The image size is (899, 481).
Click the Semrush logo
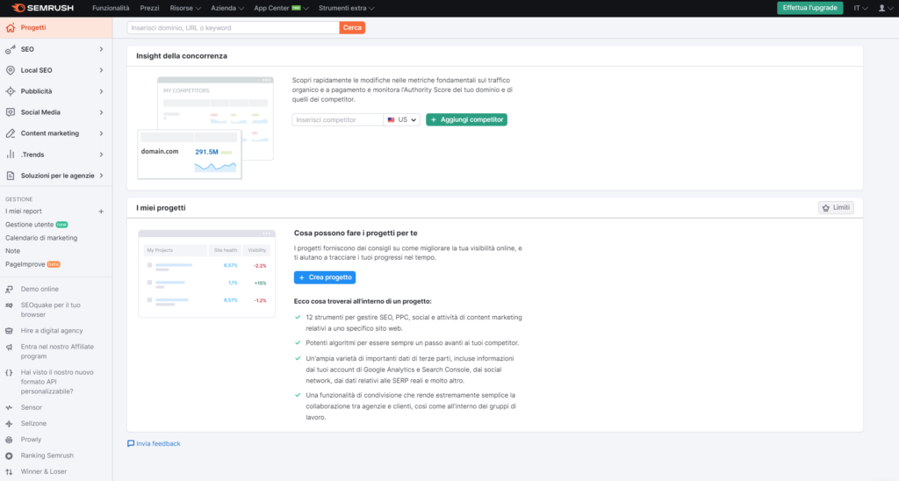(x=43, y=8)
